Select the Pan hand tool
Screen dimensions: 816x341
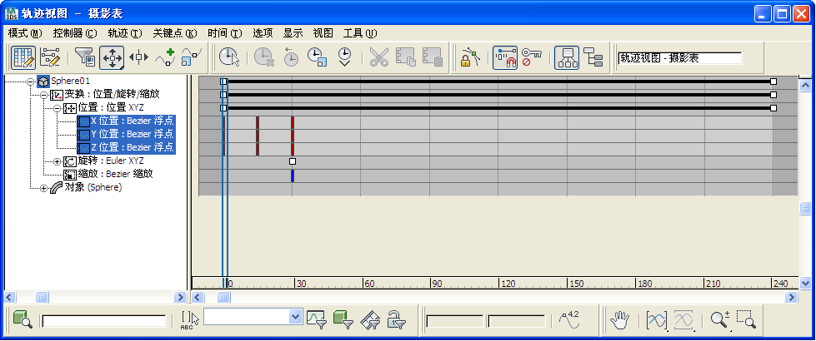[620, 319]
